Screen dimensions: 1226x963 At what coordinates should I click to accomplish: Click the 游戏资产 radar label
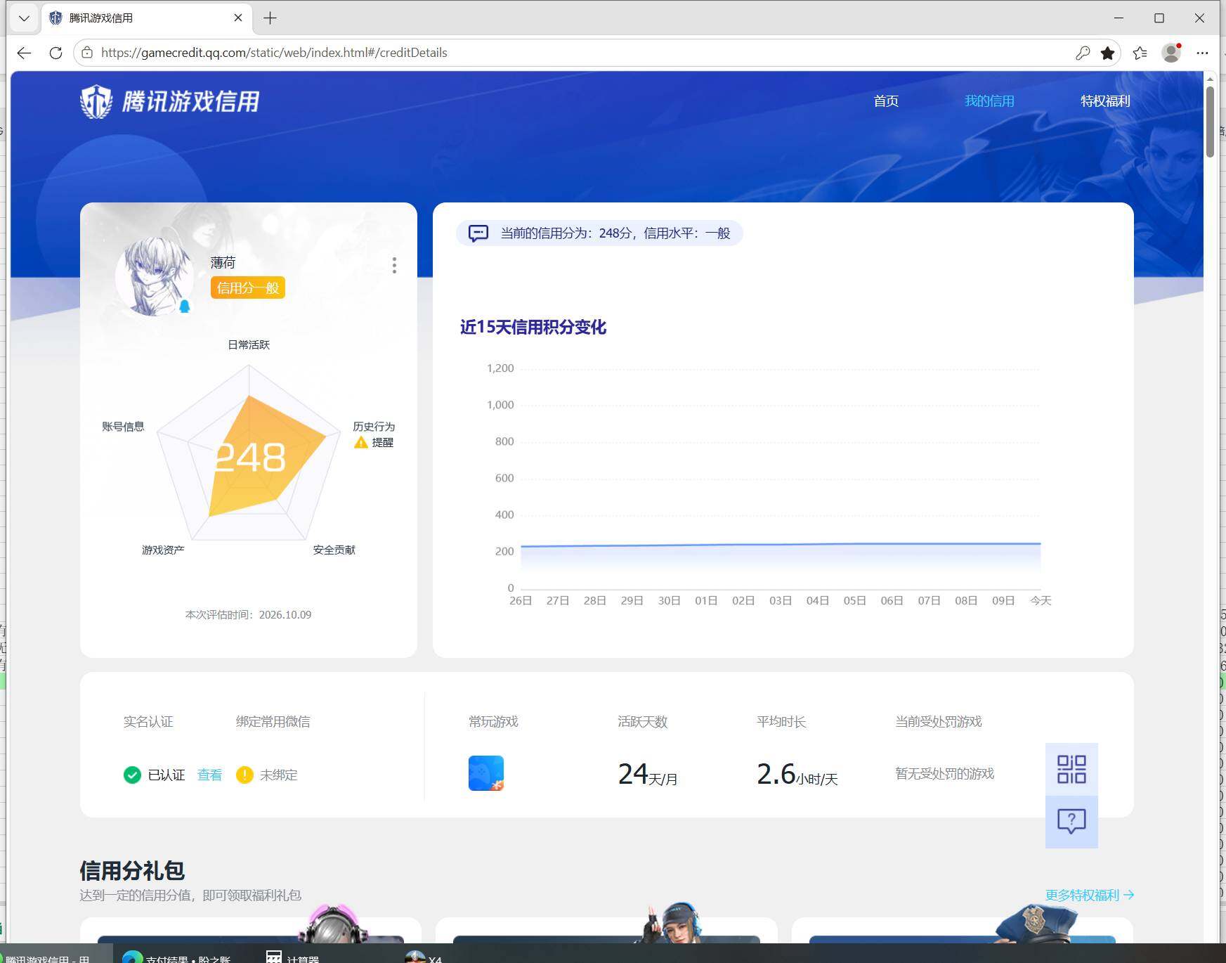click(x=163, y=550)
